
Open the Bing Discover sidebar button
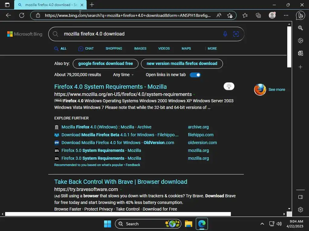coord(300,15)
